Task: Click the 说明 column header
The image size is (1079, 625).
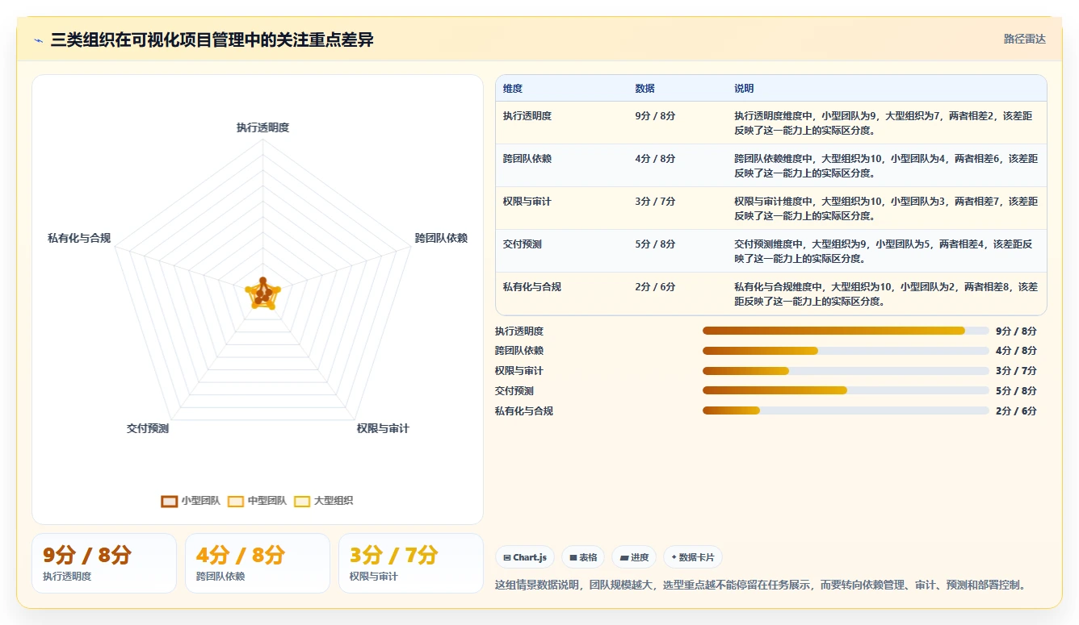Action: [744, 89]
